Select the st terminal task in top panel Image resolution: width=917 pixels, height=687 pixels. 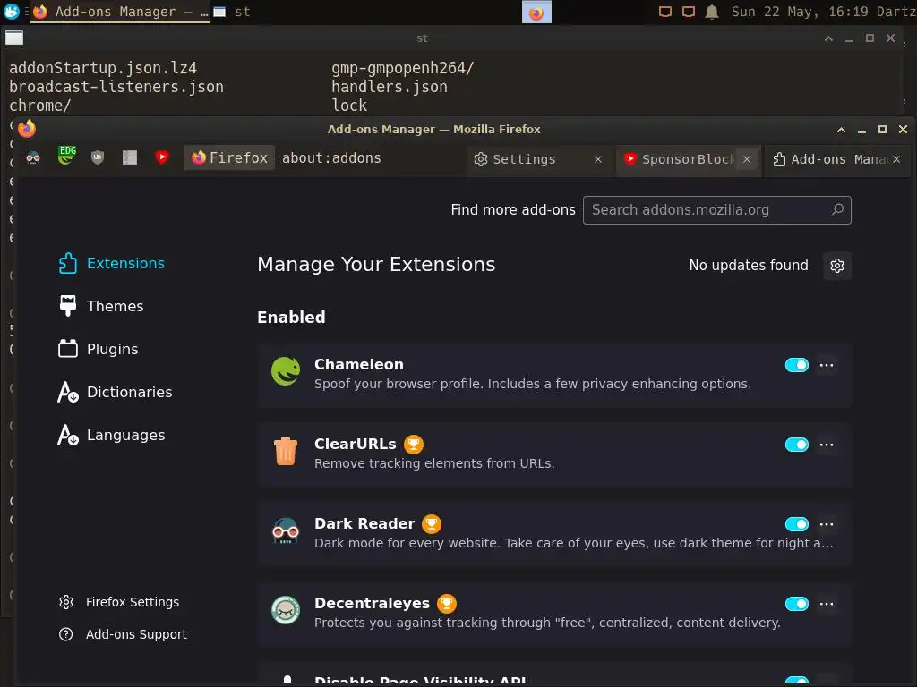pyautogui.click(x=232, y=12)
